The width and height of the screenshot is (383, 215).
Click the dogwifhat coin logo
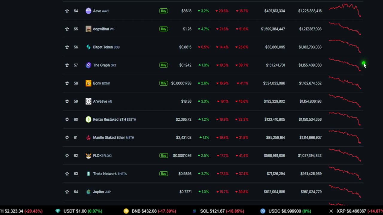pyautogui.click(x=88, y=29)
